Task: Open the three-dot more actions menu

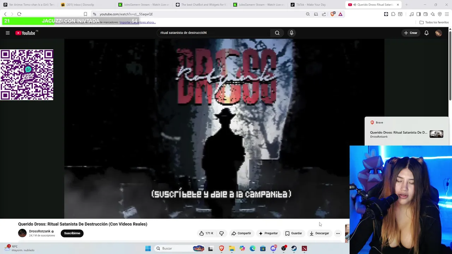Action: tap(338, 233)
